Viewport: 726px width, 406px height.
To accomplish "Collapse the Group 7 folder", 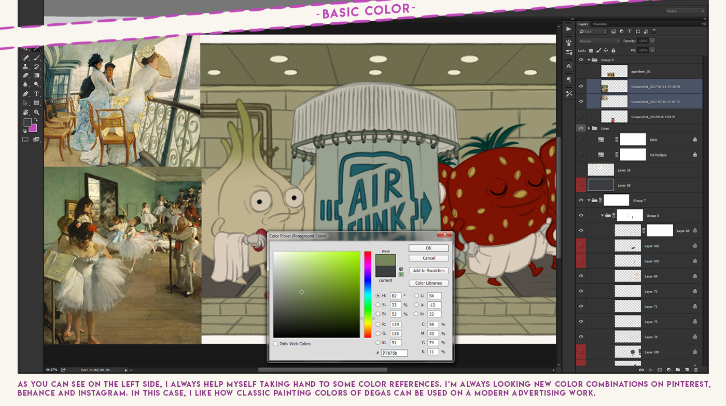I will (x=589, y=200).
